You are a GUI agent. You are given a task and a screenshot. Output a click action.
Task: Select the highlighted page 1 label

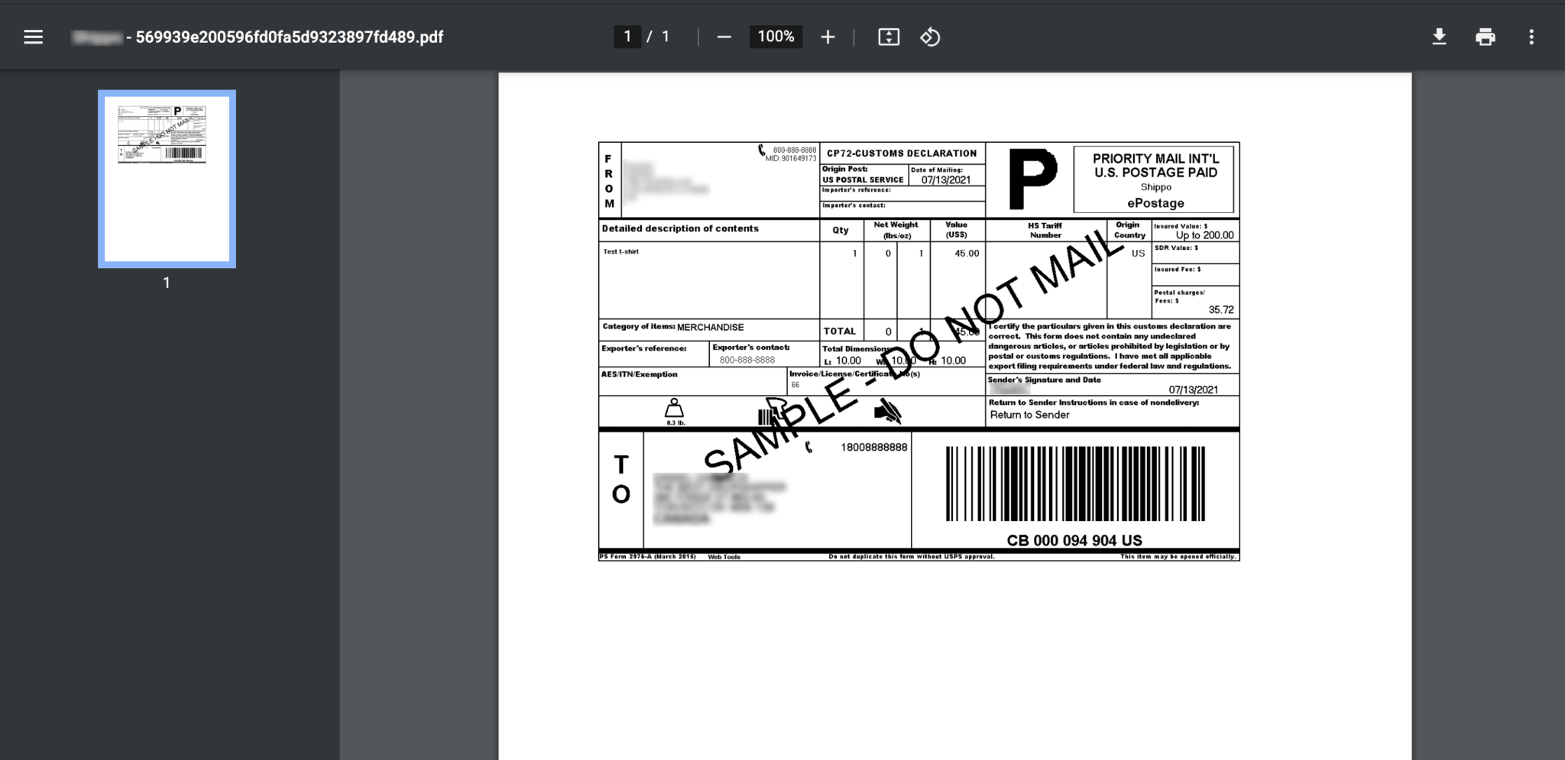(x=166, y=282)
